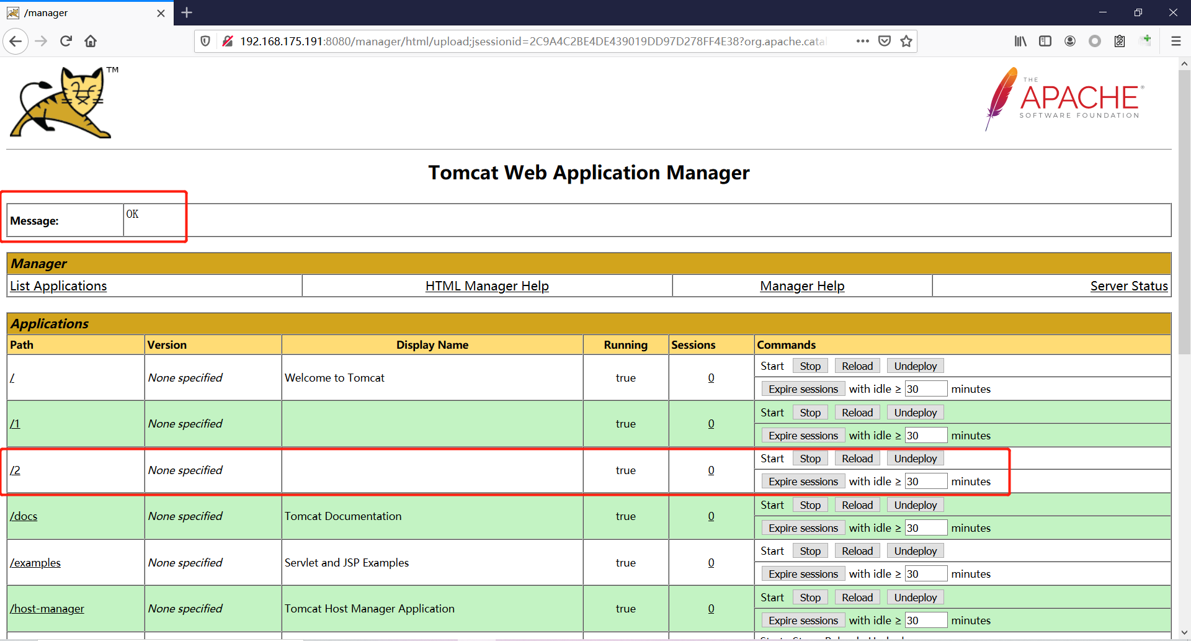The image size is (1191, 641).
Task: Open the Library bookmarks icon
Action: [1020, 42]
